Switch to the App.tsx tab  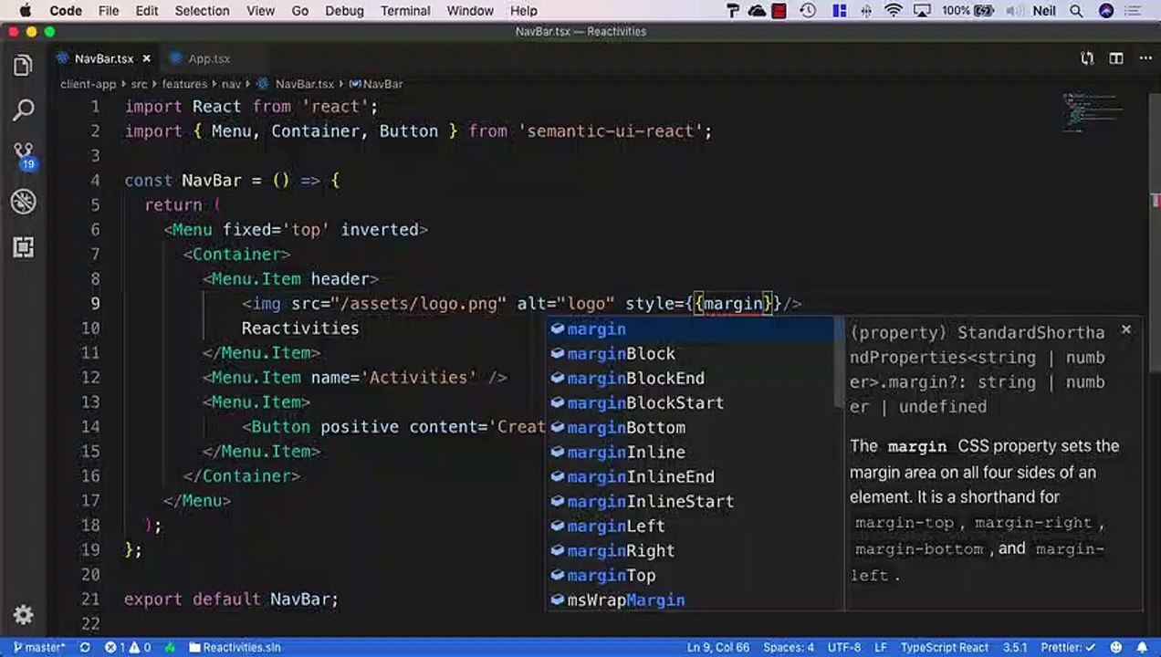pos(208,58)
